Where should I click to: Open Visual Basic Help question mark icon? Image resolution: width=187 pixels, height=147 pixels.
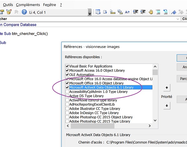point(24,12)
